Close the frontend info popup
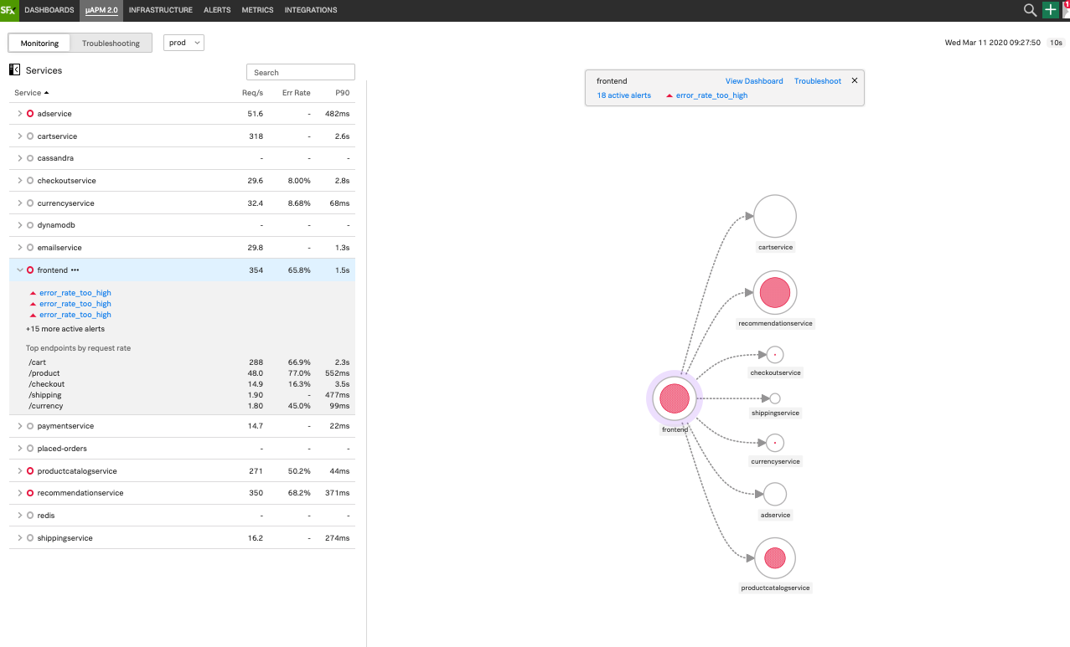Image resolution: width=1070 pixels, height=647 pixels. coord(855,80)
